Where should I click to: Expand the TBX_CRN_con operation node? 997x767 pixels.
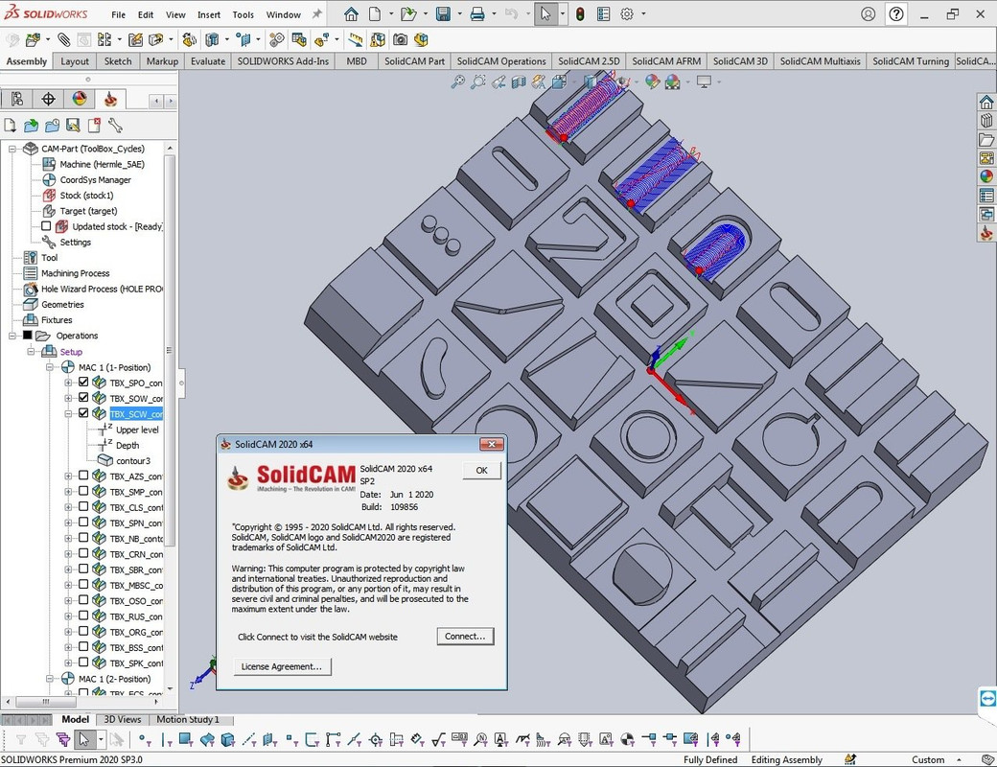(x=68, y=554)
